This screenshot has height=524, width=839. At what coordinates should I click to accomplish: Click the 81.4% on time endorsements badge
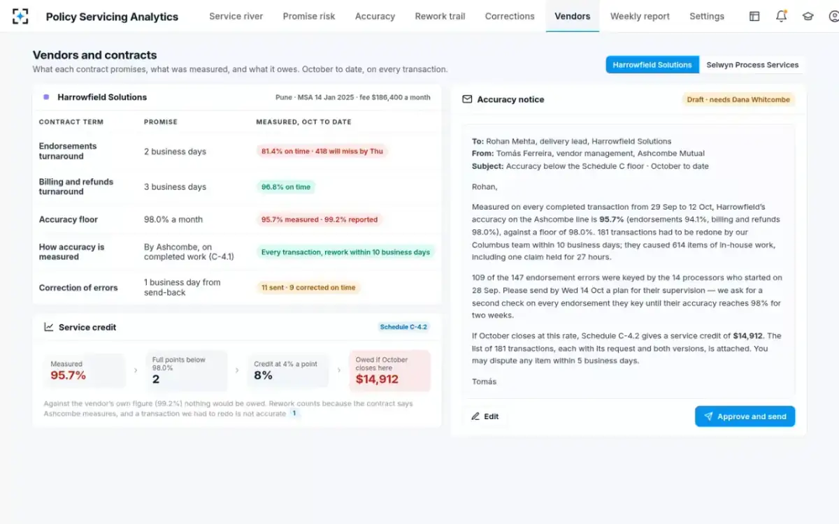click(322, 151)
